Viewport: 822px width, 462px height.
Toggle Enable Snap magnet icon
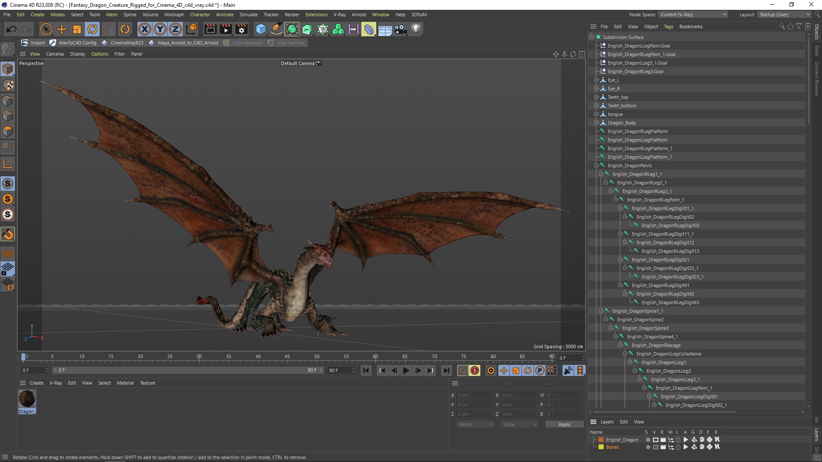(x=8, y=234)
